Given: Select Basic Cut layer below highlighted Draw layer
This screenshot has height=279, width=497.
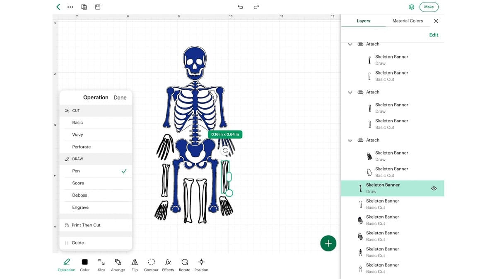Looking at the screenshot, I should tap(392, 204).
